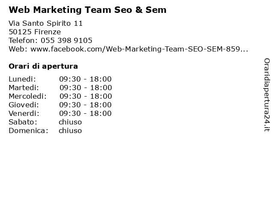Click Martedi hours 09:30 - 18:00
274x206 pixels.
click(x=86, y=88)
